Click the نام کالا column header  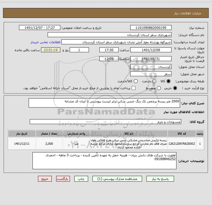(x=129, y=133)
